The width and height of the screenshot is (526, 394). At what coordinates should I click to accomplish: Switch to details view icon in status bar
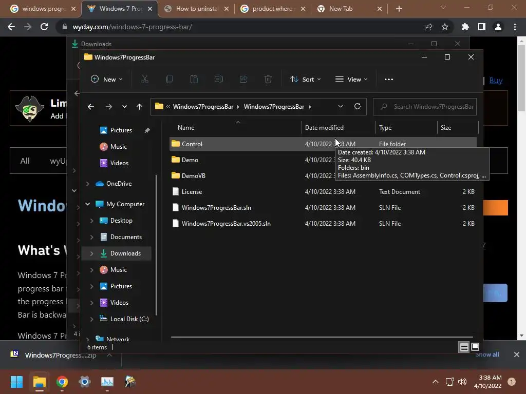pyautogui.click(x=464, y=347)
